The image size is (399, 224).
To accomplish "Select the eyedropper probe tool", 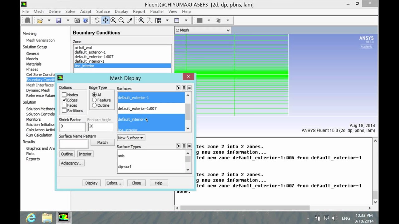I will 130,21.
